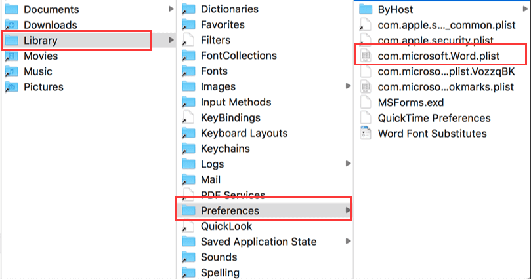531x279 pixels.
Task: Select the Keychains row name
Action: pos(225,149)
